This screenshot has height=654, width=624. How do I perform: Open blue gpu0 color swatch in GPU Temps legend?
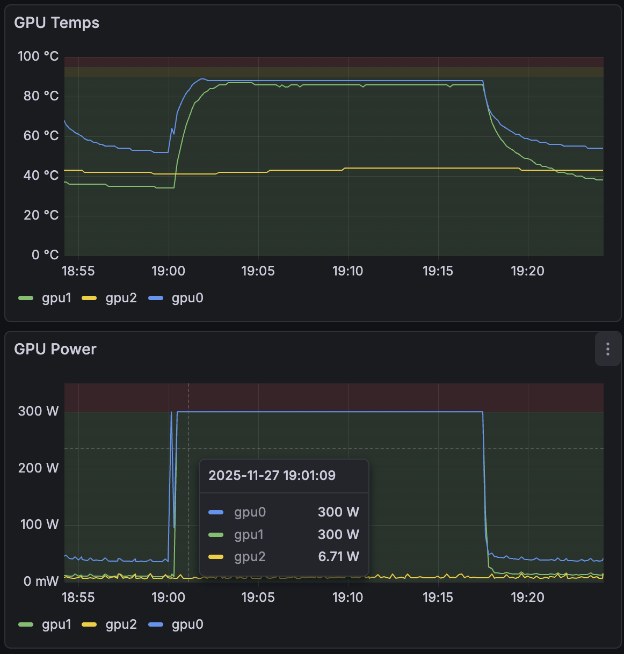[x=156, y=298]
